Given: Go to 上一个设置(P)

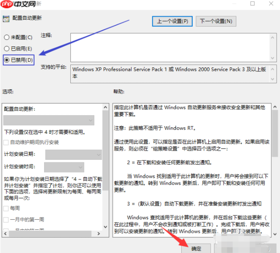Looking at the screenshot, I should click(172, 21).
